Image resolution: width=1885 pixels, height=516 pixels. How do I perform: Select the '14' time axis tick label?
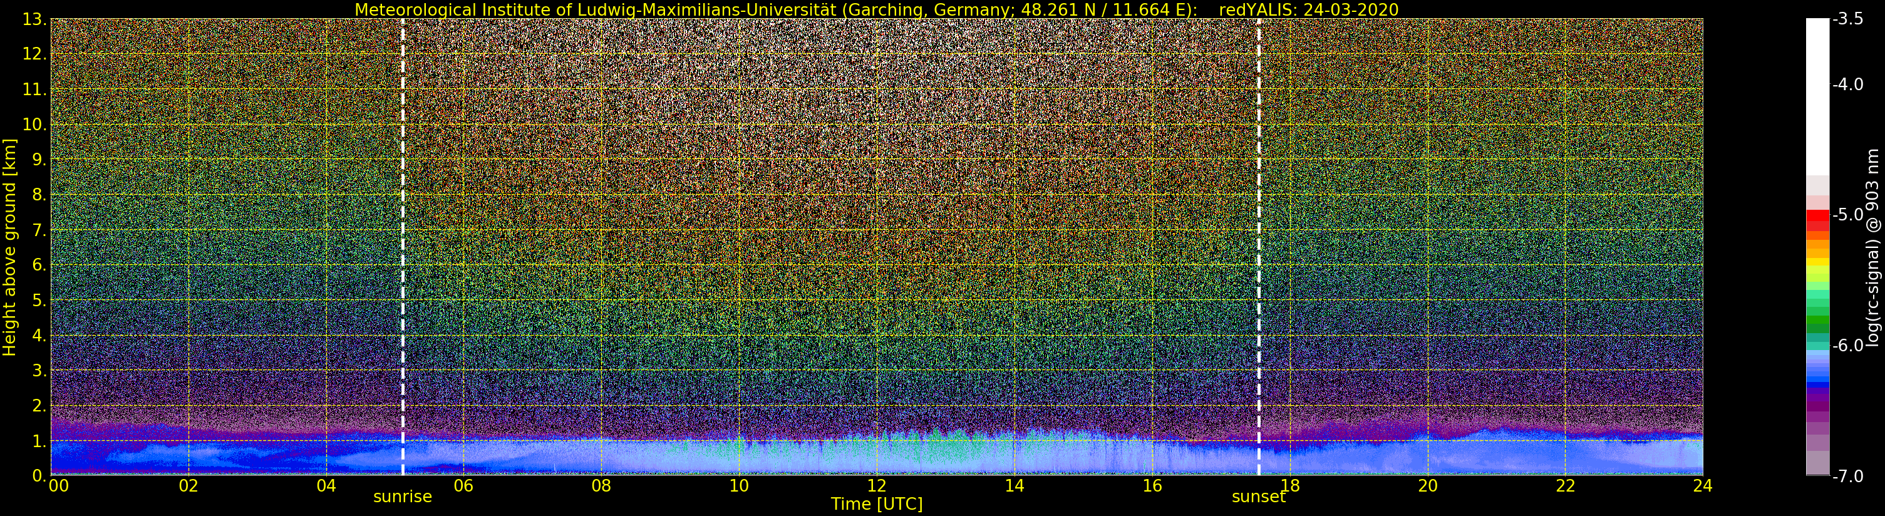(1015, 486)
